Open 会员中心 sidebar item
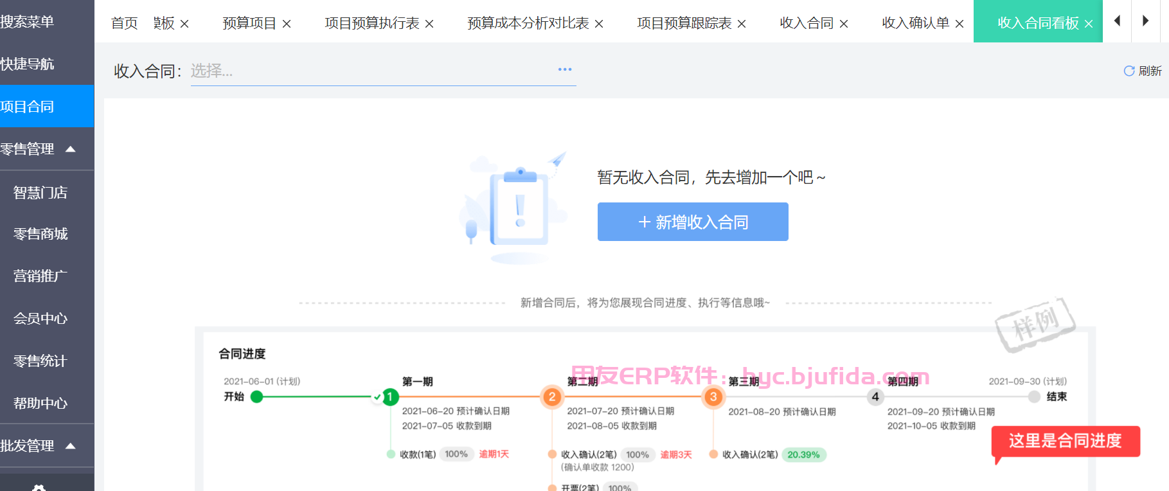Viewport: 1169px width, 491px height. point(40,319)
